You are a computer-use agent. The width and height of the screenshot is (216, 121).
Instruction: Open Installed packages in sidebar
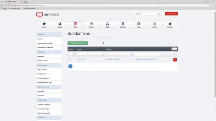click(x=49, y=109)
